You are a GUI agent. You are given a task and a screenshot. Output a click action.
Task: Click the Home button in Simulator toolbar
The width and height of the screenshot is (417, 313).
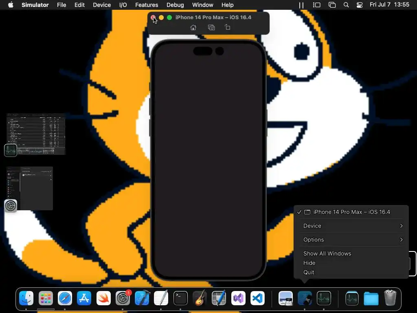coord(193,27)
